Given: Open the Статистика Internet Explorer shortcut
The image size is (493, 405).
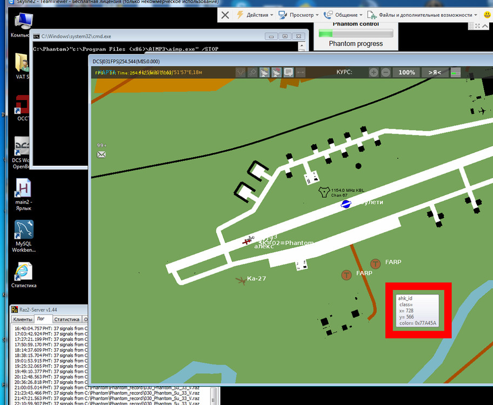Looking at the screenshot, I should (24, 275).
